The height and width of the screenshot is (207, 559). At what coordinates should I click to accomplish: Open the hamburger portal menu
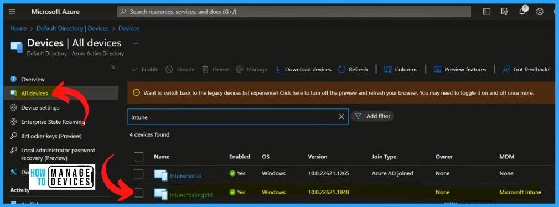coord(12,12)
